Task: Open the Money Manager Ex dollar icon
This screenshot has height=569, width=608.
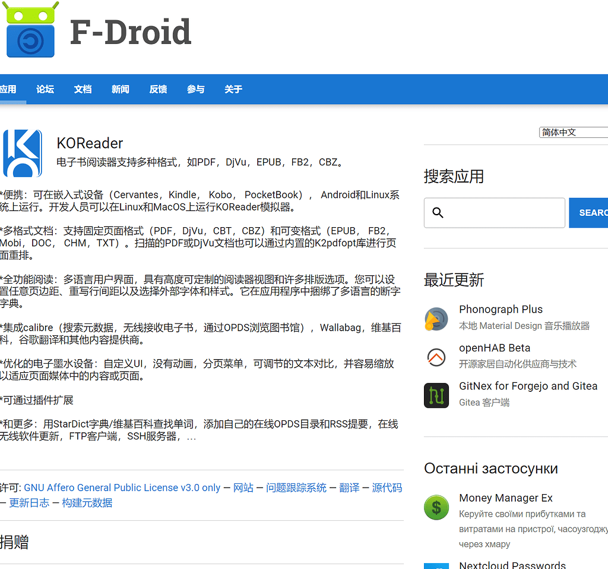Action: (436, 507)
